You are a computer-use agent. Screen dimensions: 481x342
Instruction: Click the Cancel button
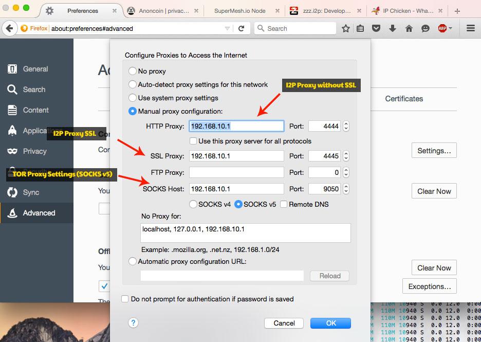[x=284, y=323]
